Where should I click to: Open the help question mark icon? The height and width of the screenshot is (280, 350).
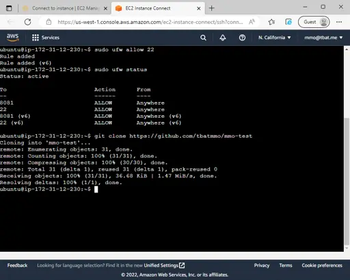242,38
